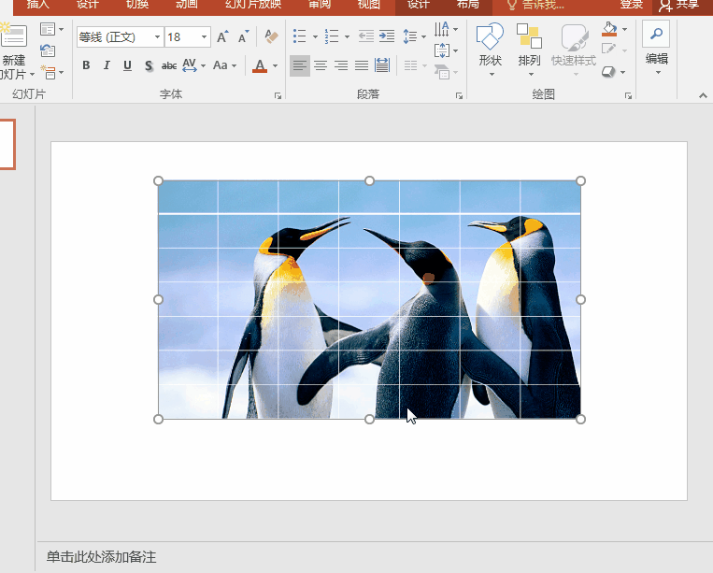The height and width of the screenshot is (573, 713).
Task: Switch to Slide Show tab
Action: pos(253,5)
